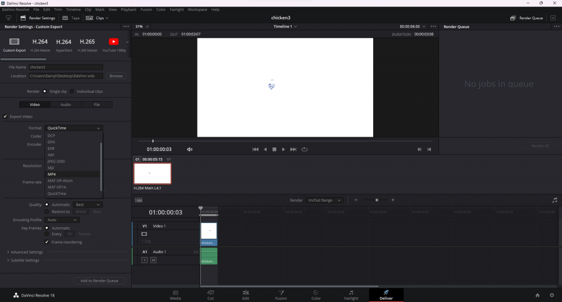Screen dimensions: 562x302
Task: Open the Media page
Action: click(175, 295)
